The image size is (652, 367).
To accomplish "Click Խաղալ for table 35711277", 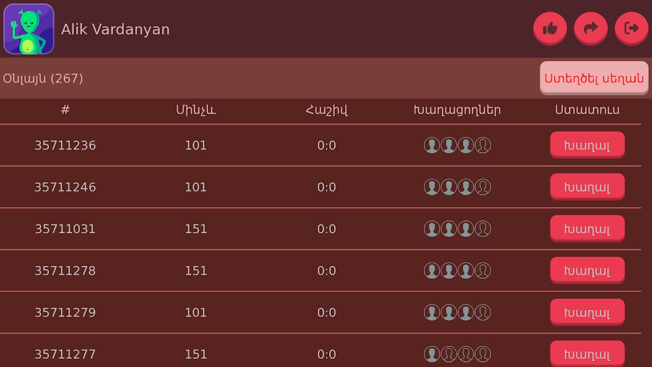I will (x=587, y=354).
